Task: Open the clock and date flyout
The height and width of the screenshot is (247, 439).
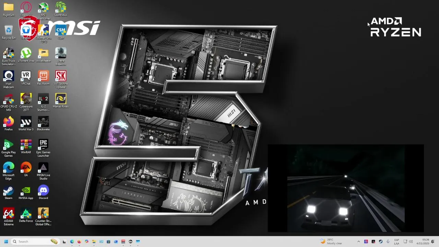Action: click(x=423, y=242)
